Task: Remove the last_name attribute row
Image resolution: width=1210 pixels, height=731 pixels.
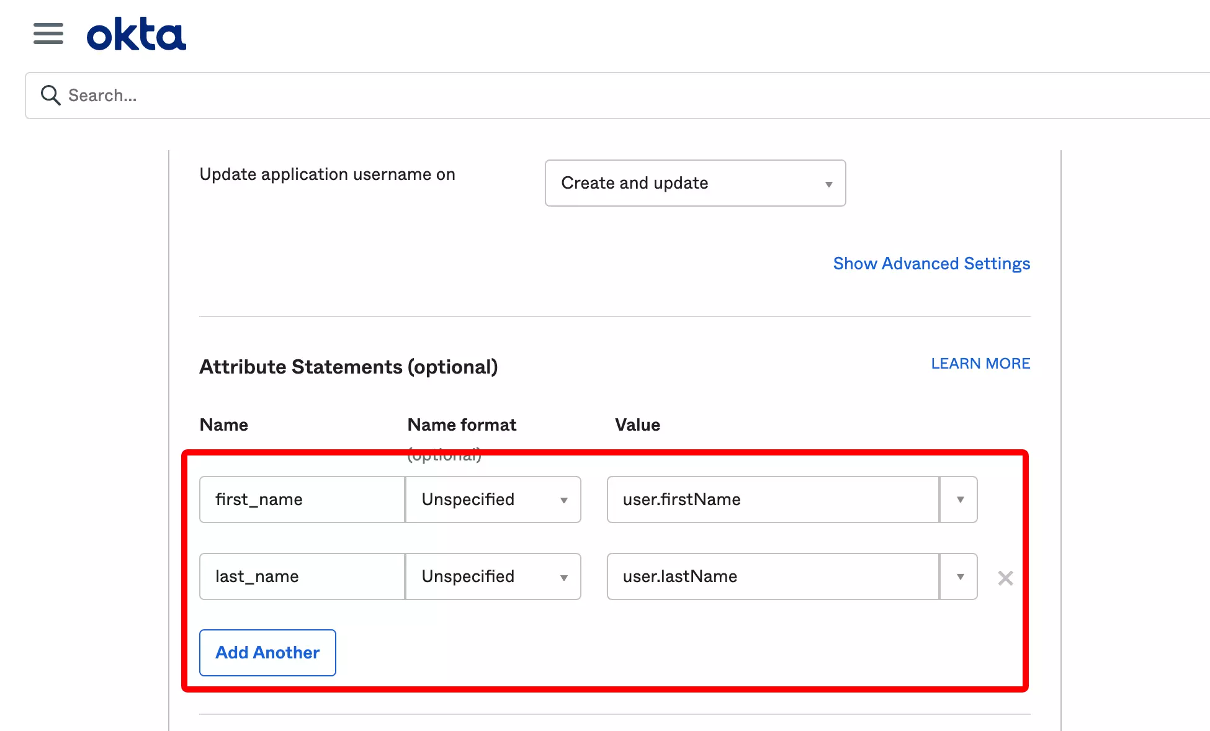Action: pos(1005,578)
